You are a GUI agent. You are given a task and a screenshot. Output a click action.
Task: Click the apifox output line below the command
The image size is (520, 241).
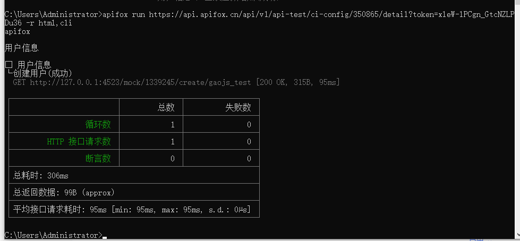pos(17,32)
